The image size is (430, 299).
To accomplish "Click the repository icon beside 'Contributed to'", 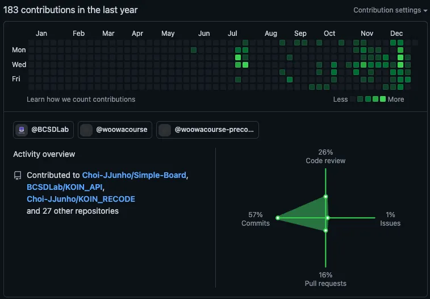I will (x=18, y=176).
